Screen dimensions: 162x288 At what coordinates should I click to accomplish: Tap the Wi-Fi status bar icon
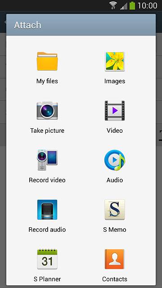[114, 5]
